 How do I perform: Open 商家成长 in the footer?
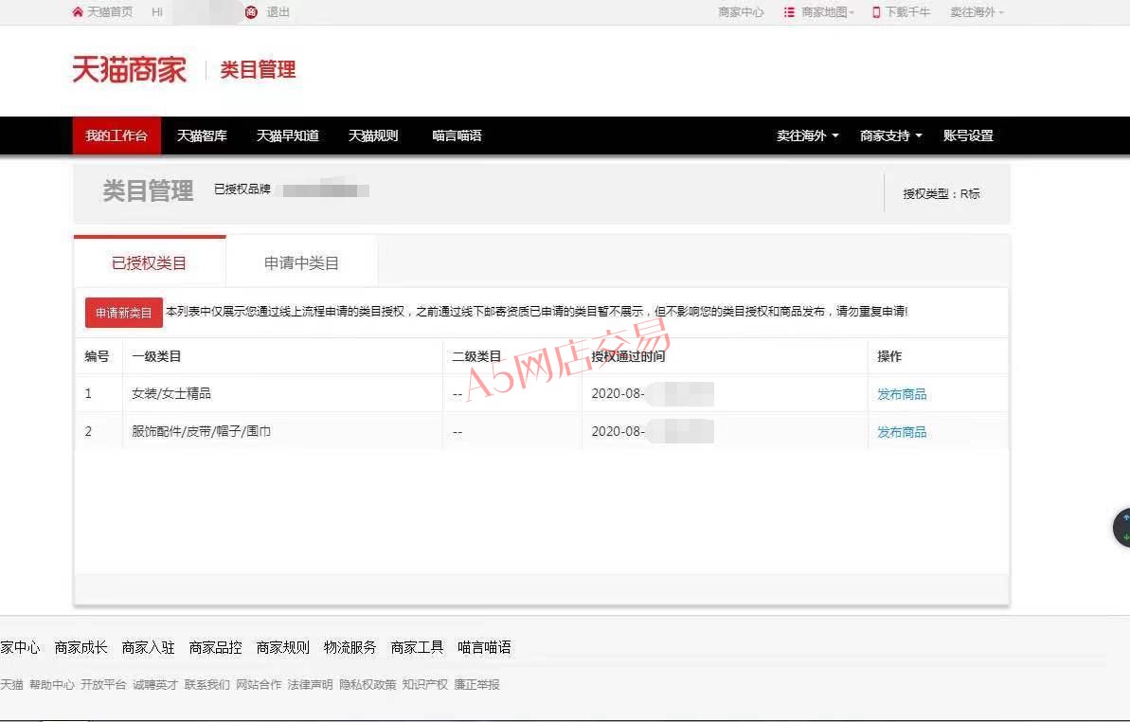click(81, 648)
